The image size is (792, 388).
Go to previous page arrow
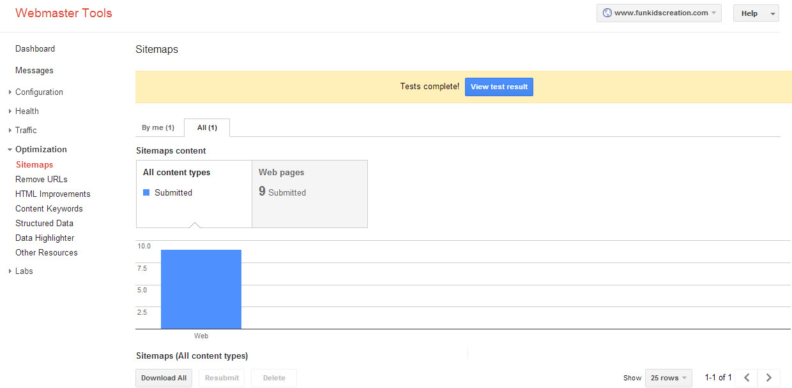(747, 378)
